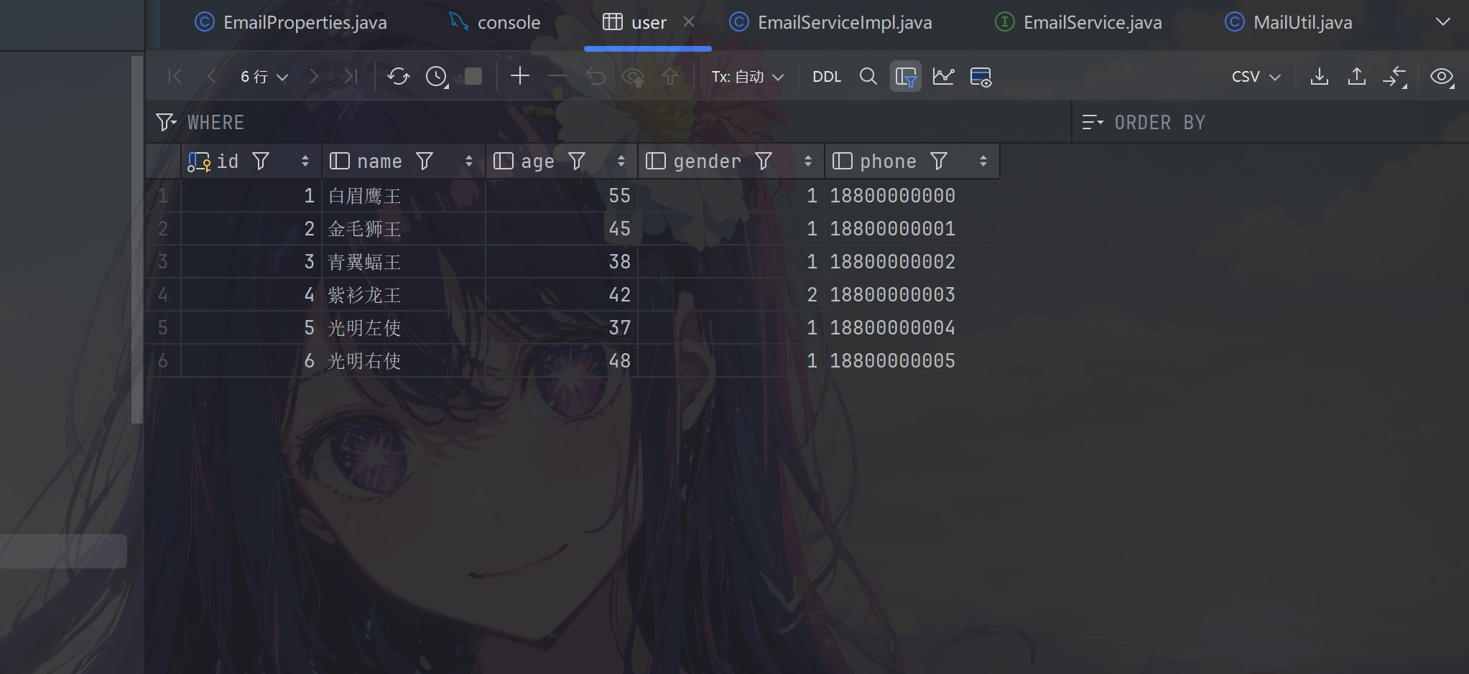The height and width of the screenshot is (674, 1469).
Task: Export data with download icon
Action: click(x=1320, y=76)
